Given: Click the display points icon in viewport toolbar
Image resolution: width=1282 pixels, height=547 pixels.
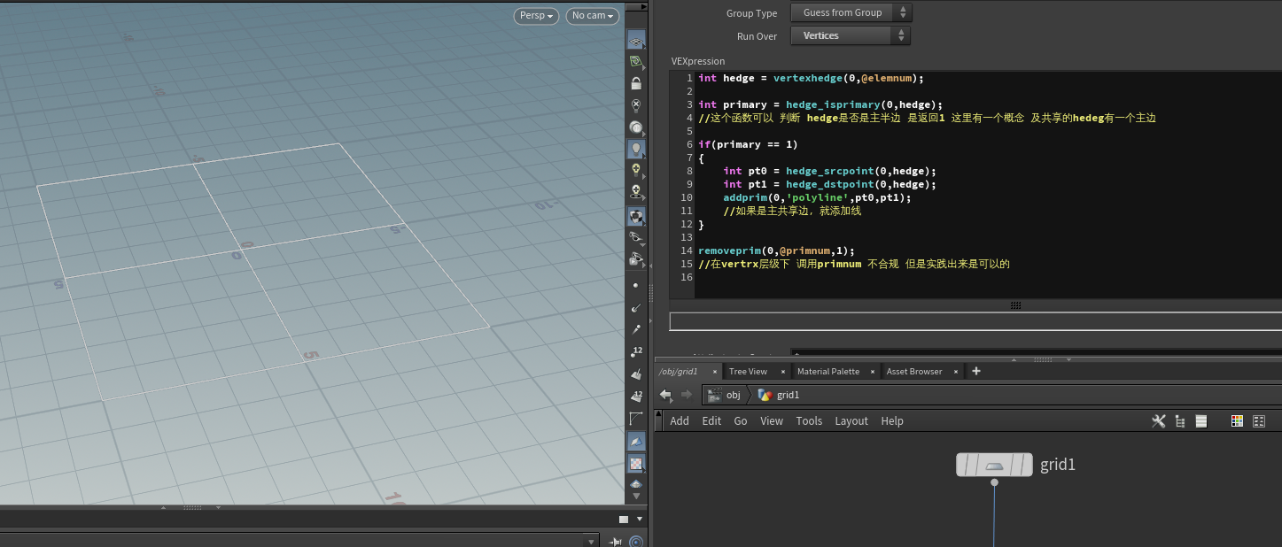Looking at the screenshot, I should tap(635, 285).
